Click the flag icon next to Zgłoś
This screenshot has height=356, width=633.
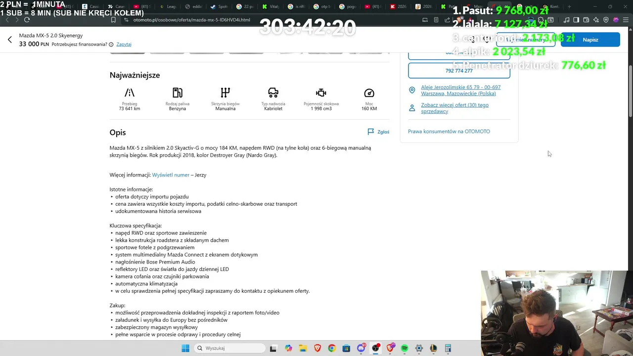pos(371,132)
